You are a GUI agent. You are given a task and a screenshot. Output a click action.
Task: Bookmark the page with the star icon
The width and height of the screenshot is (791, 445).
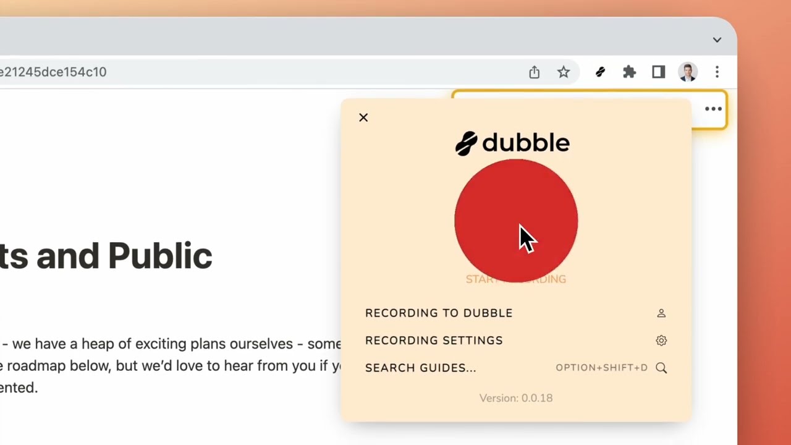pyautogui.click(x=564, y=72)
